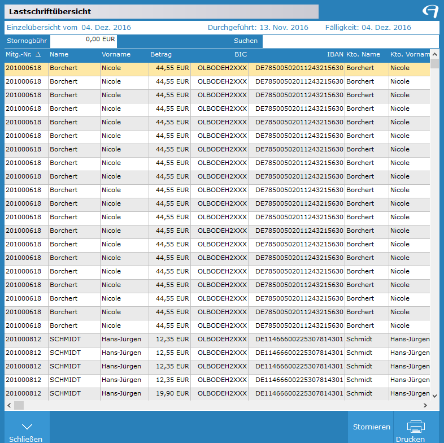
Task: Click the vertical scrollbar thumb
Action: [x=434, y=63]
